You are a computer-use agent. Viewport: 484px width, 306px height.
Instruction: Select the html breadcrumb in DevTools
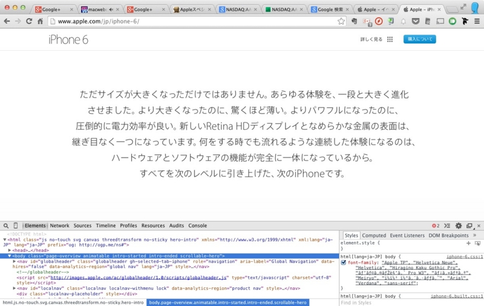[x=73, y=302]
